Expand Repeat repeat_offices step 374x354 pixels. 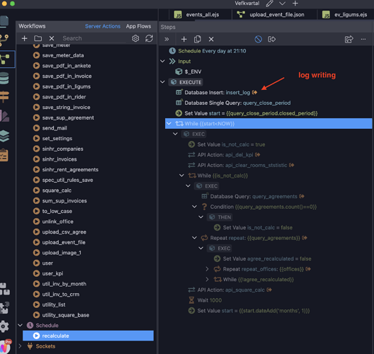(207, 269)
